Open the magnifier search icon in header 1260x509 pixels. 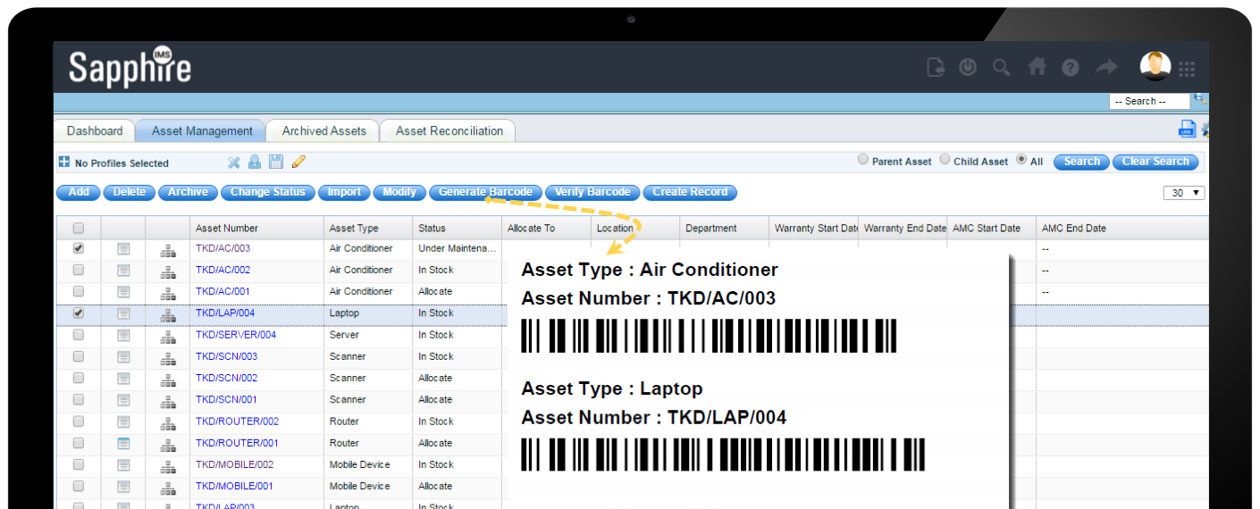click(x=1002, y=67)
